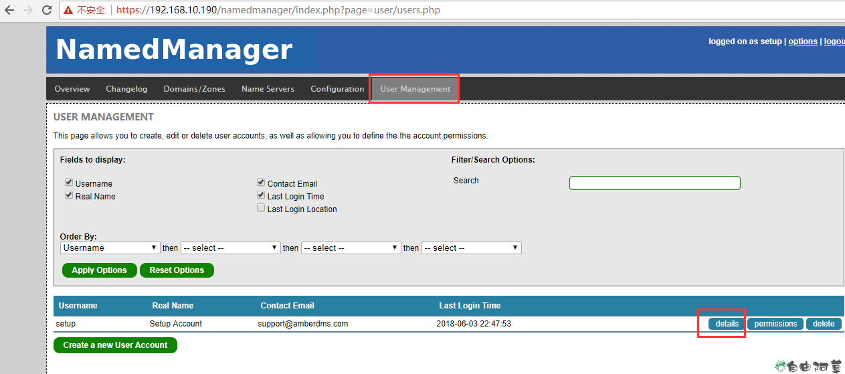Click the insecure connection warning triangle
Image resolution: width=845 pixels, height=374 pixels.
pos(68,10)
